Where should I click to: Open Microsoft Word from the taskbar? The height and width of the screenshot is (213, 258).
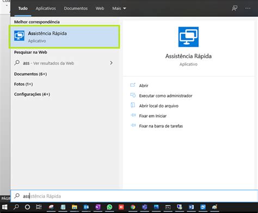pos(191,207)
